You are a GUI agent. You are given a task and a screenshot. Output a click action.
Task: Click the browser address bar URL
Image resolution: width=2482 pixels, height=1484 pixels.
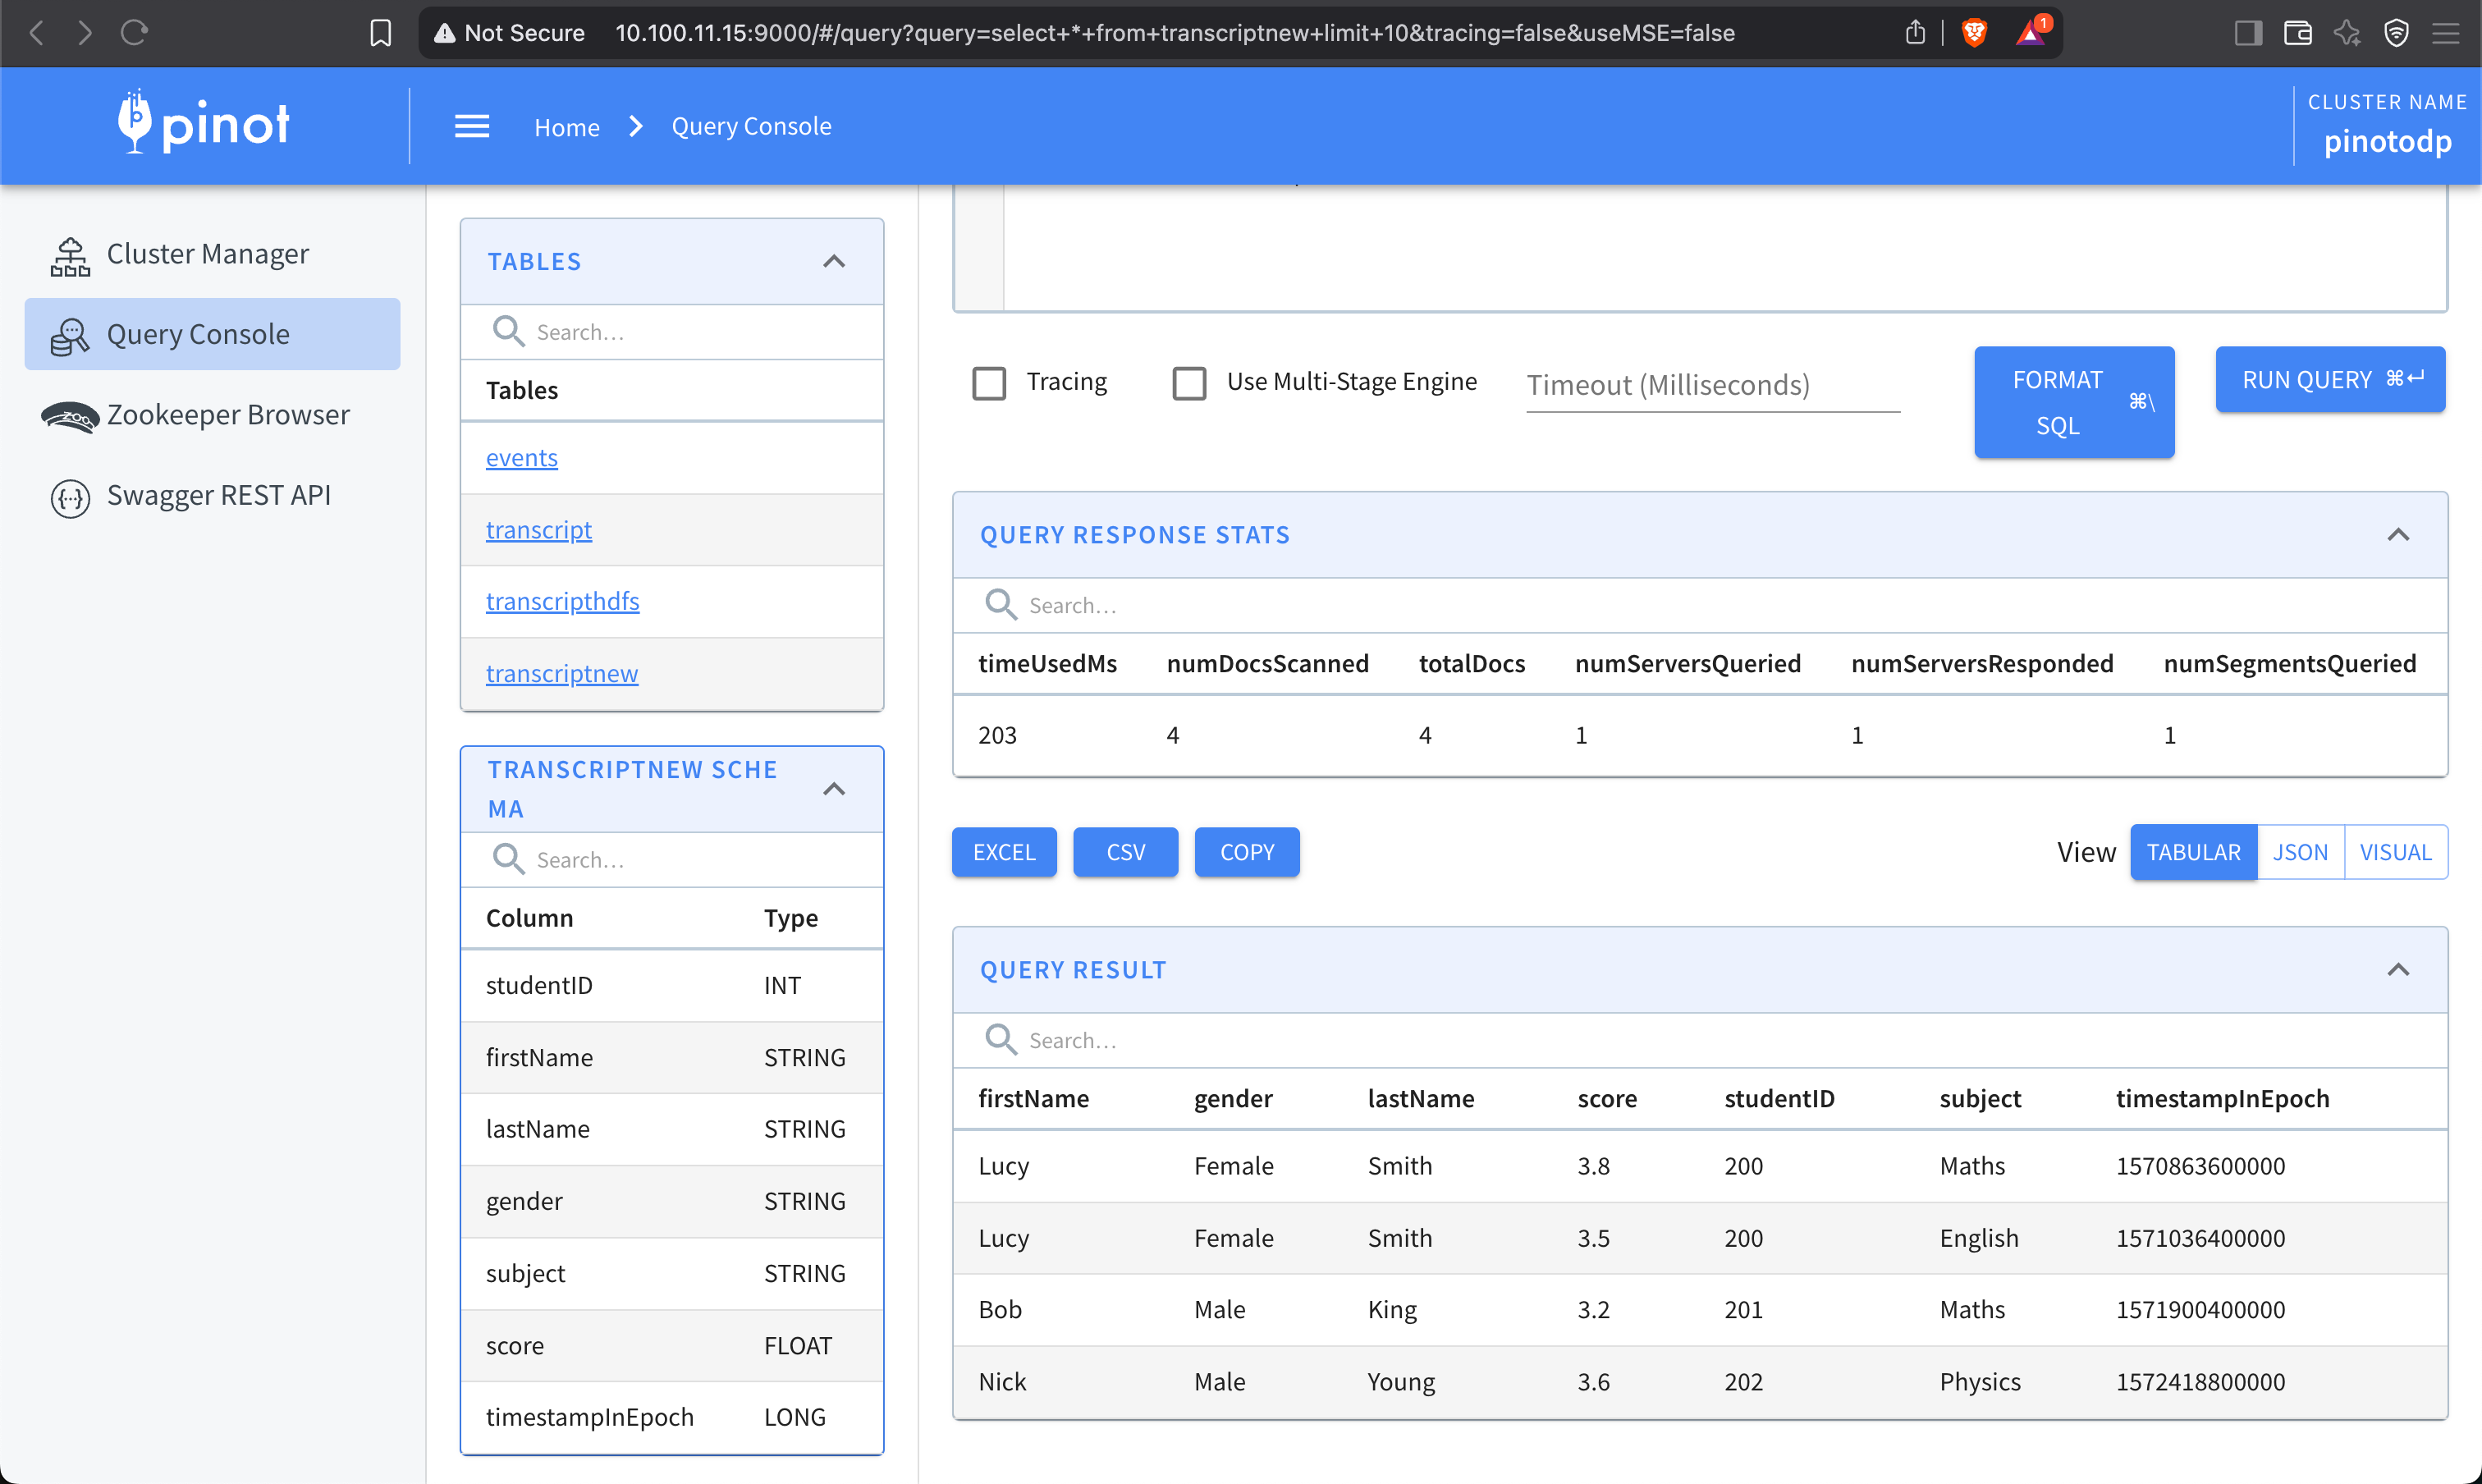point(1174,33)
